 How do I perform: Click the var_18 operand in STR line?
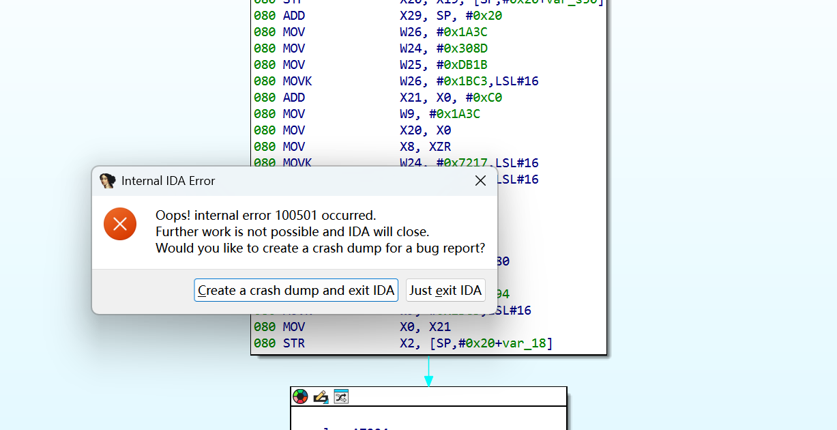[x=525, y=343]
